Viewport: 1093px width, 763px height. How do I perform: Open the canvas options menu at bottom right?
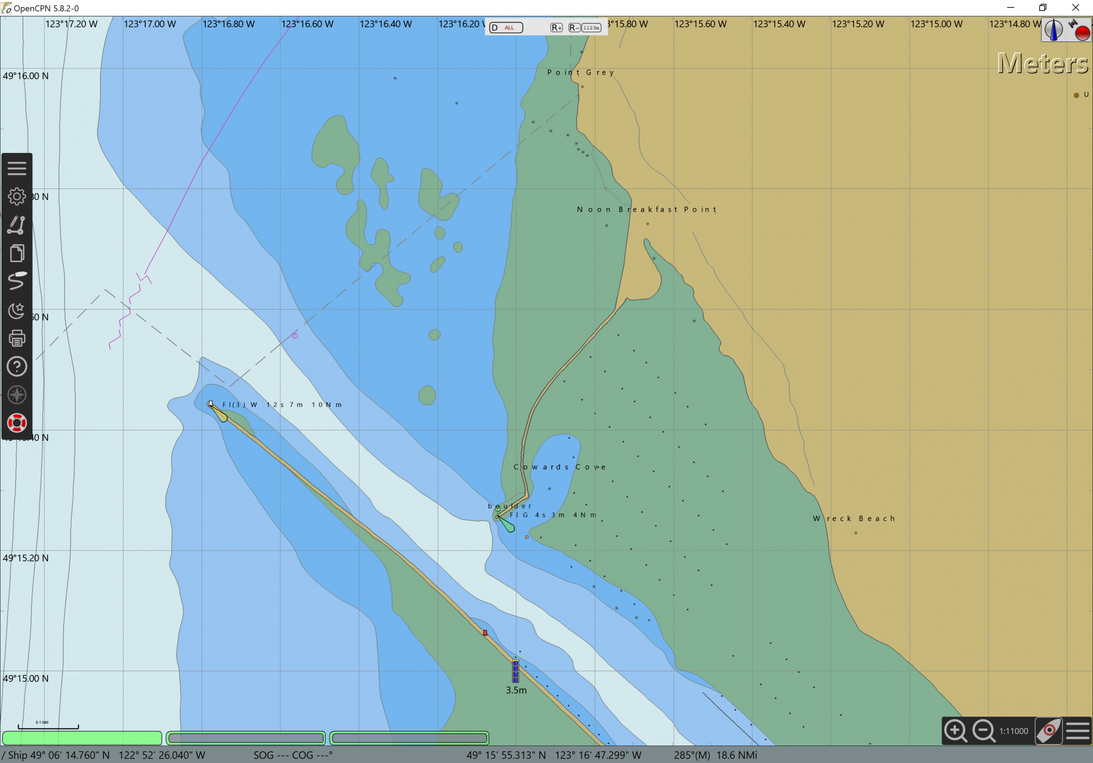pyautogui.click(x=1078, y=731)
